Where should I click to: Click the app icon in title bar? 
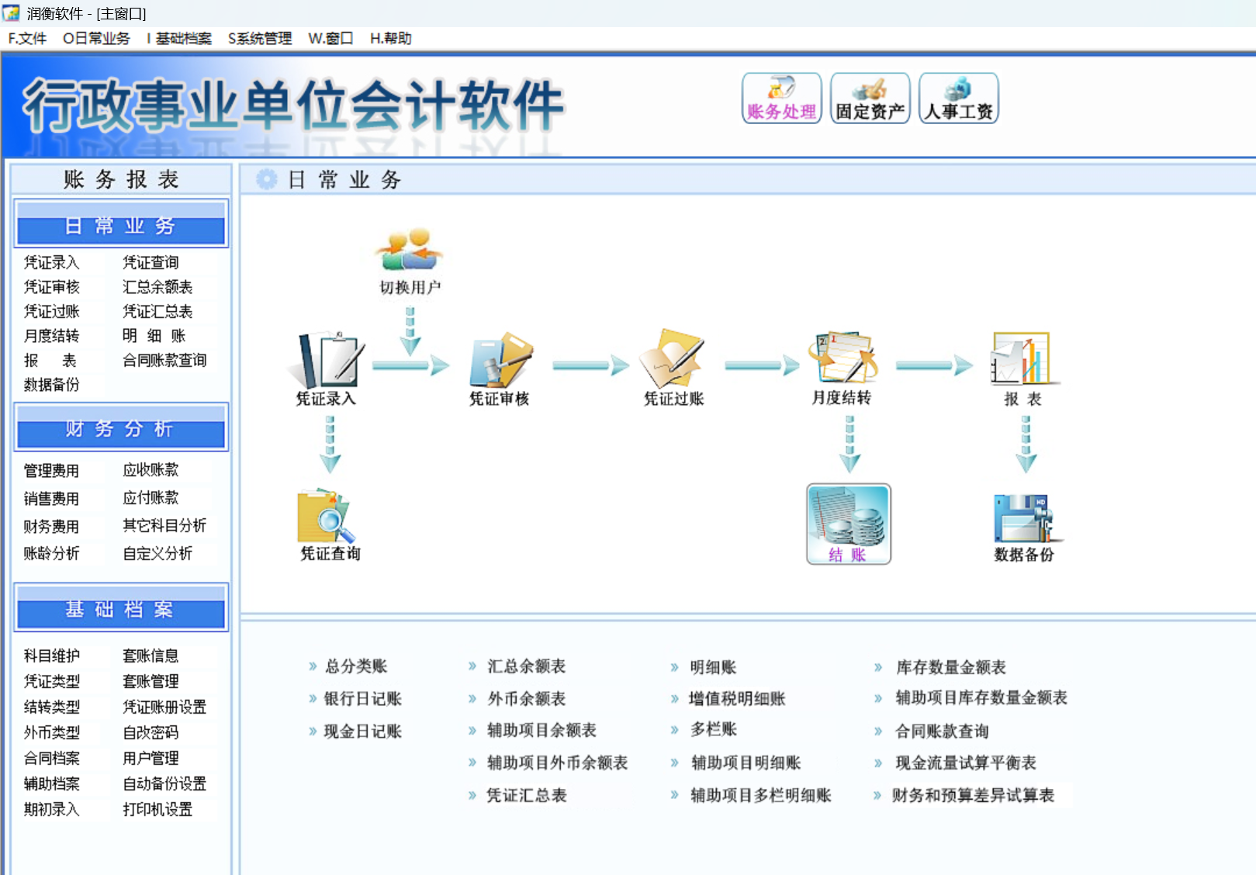point(11,13)
